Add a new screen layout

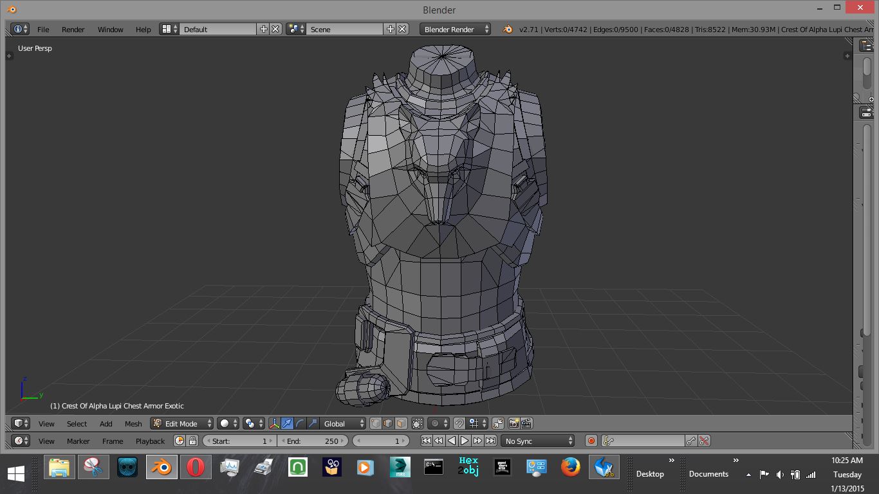(263, 29)
